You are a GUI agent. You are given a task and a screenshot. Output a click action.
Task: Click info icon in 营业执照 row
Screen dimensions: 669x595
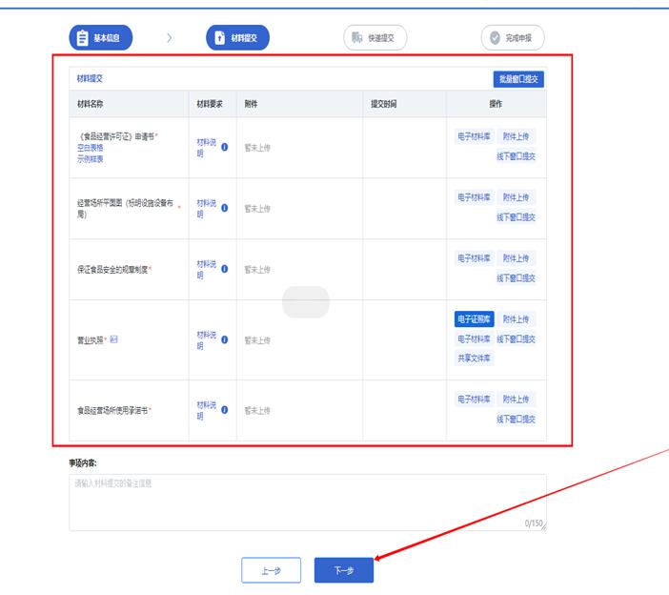tap(224, 339)
